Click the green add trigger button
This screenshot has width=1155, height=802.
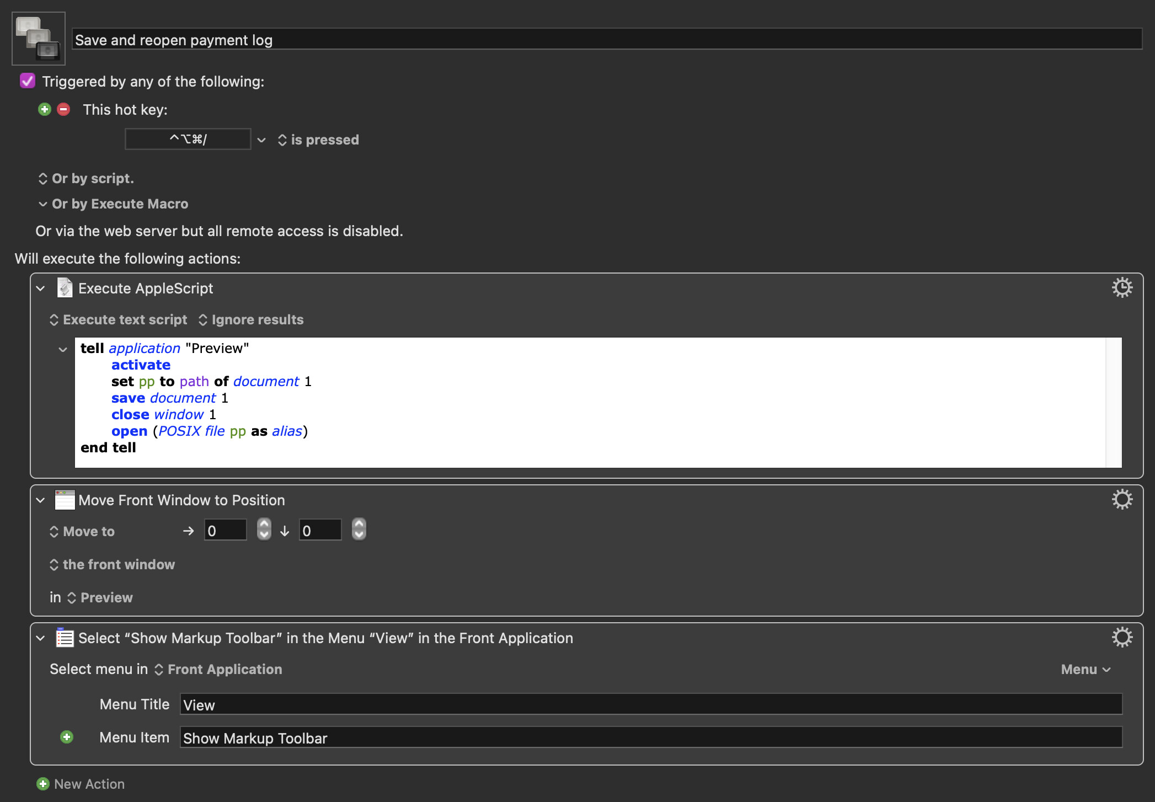click(x=45, y=109)
